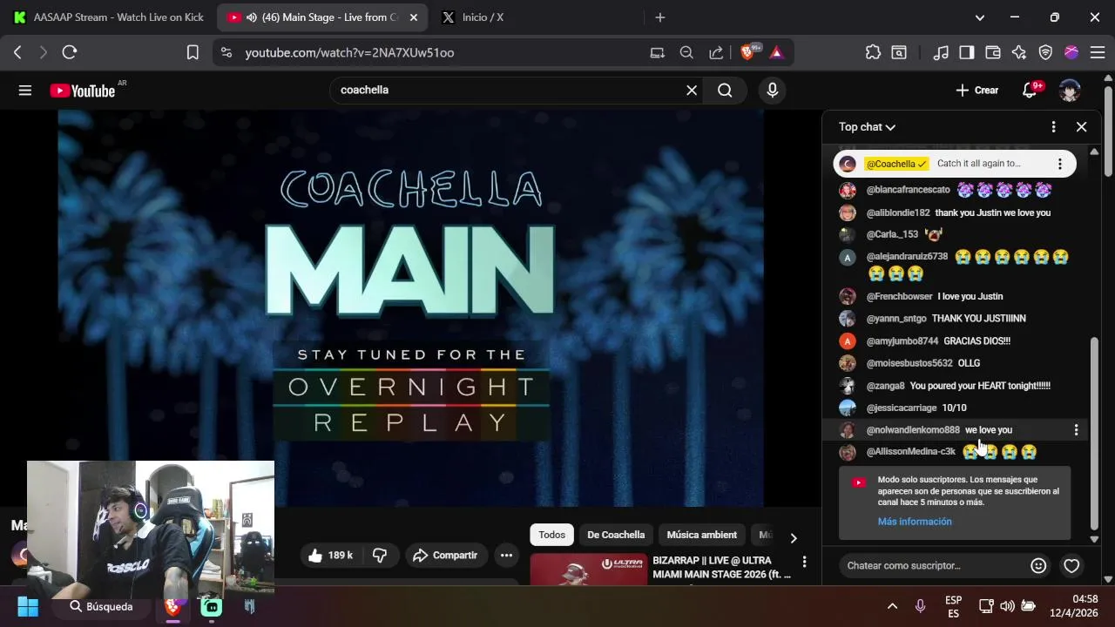Click the browser address bar URL

tap(349, 52)
